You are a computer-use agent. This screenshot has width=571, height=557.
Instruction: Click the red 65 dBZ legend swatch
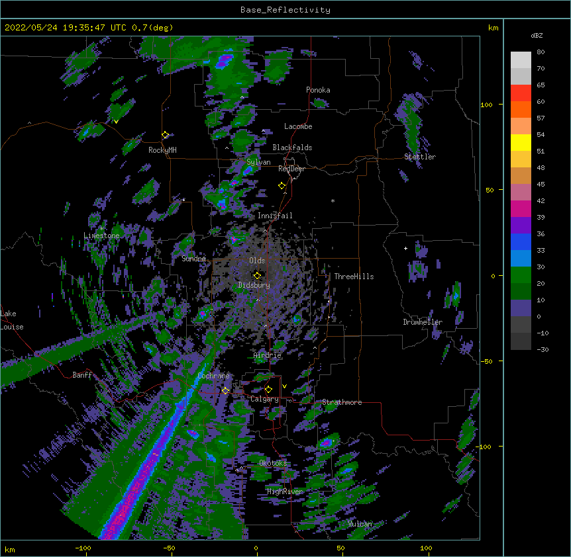coord(521,93)
